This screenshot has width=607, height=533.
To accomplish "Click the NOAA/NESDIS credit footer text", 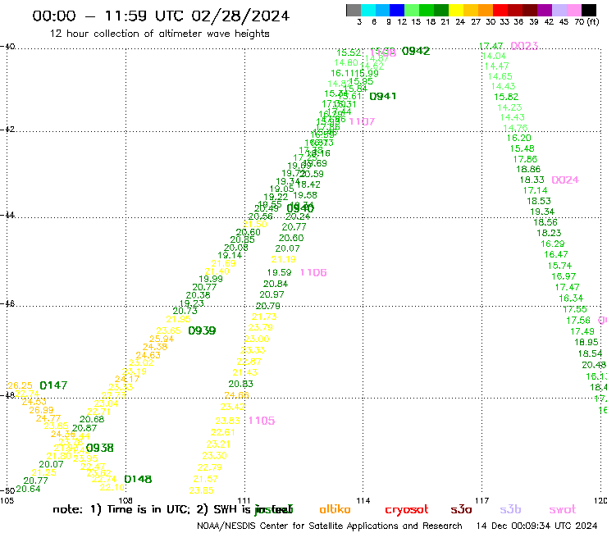I will click(330, 526).
